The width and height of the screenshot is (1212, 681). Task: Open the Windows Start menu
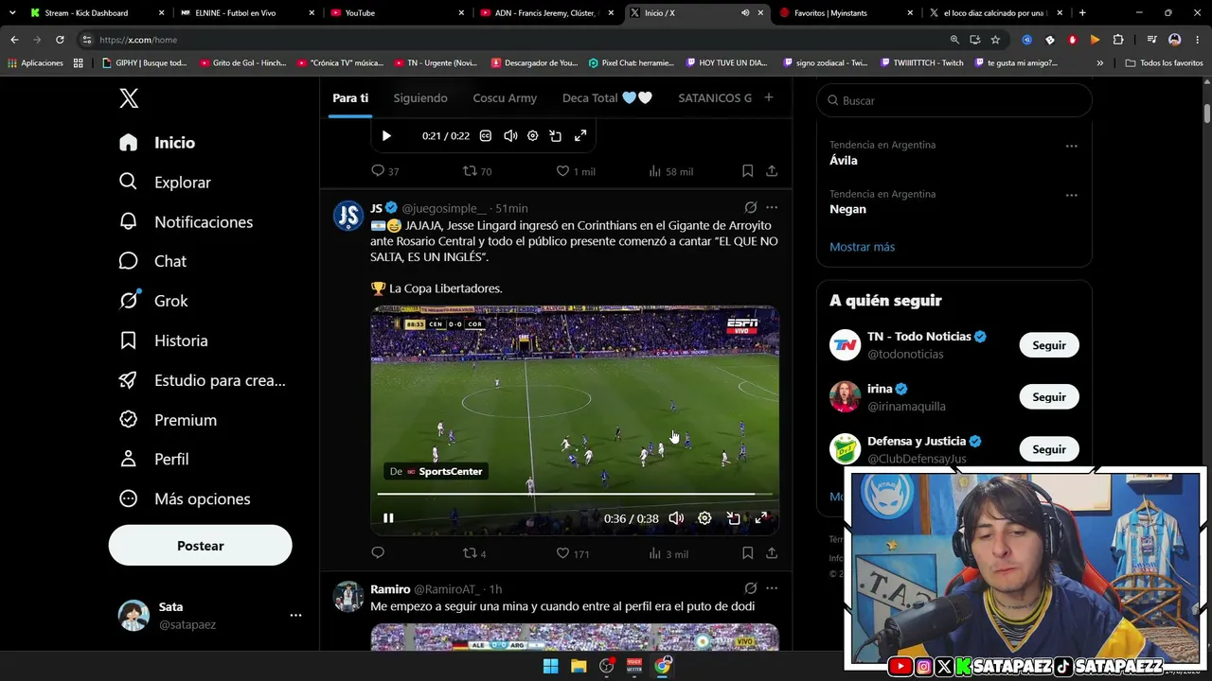(x=550, y=666)
